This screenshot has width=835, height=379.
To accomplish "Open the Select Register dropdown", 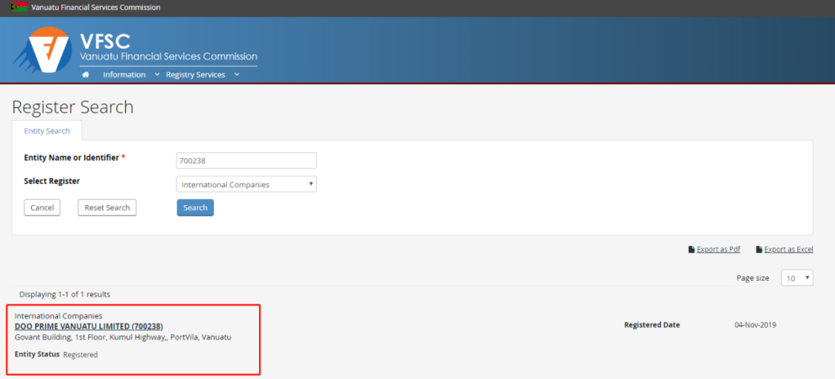I will point(247,184).
